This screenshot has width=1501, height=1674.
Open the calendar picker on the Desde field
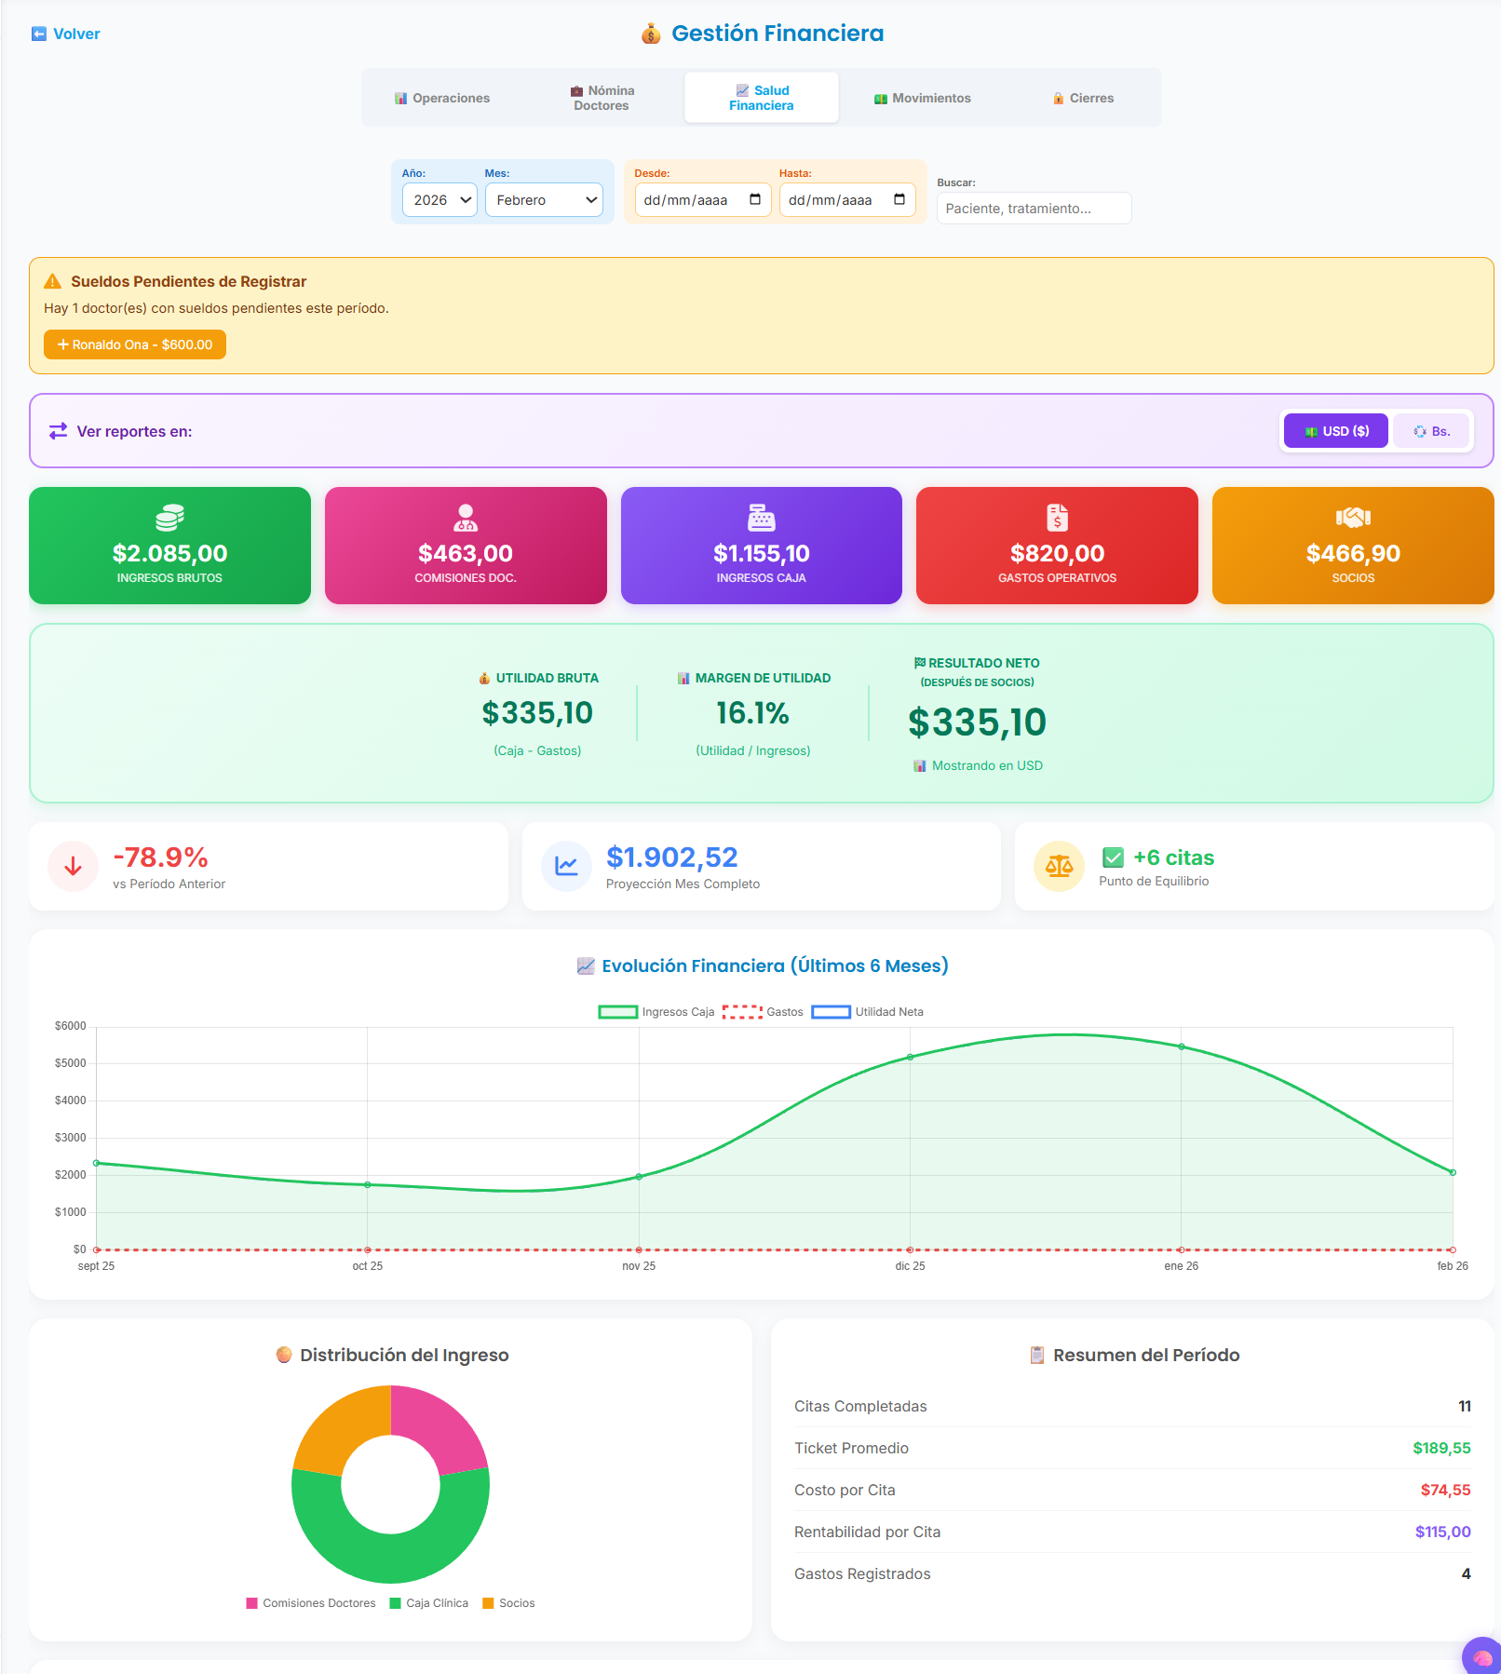(x=756, y=198)
